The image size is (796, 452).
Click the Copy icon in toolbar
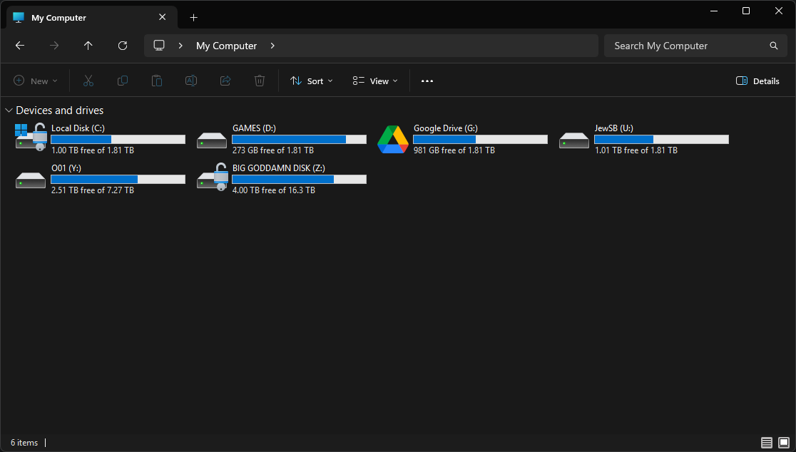[123, 81]
